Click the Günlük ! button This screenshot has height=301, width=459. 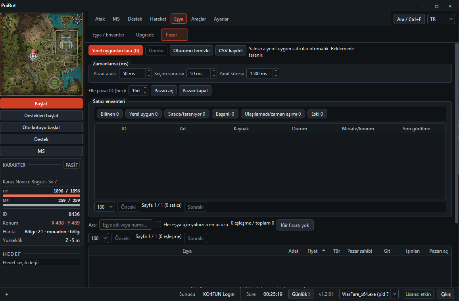click(301, 294)
